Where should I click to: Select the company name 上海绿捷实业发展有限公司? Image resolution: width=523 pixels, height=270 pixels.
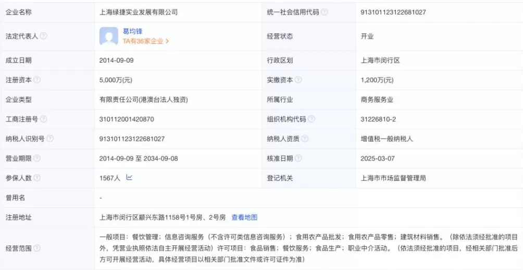tap(139, 13)
